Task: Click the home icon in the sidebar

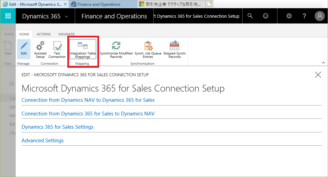Action: point(12,83)
